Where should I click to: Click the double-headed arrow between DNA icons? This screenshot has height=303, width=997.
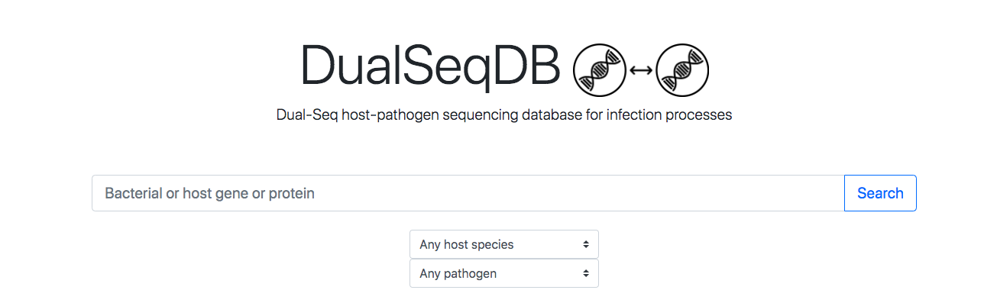coord(641,70)
